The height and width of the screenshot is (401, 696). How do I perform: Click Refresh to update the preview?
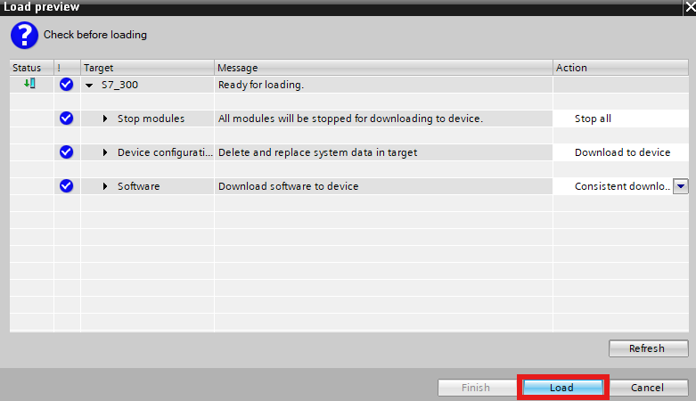648,348
